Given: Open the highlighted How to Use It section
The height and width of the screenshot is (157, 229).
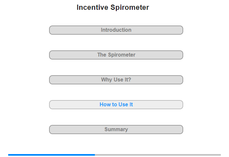Looking at the screenshot, I should [x=116, y=105].
